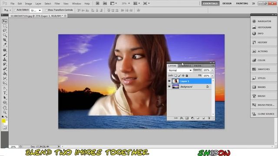
Task: Select the Pen tool
Action: (5, 88)
